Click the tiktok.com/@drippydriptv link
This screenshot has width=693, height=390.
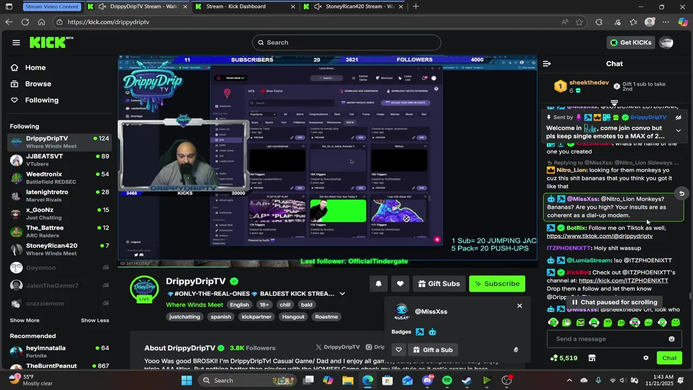click(599, 236)
